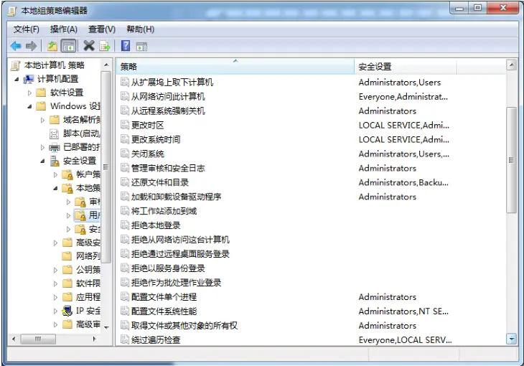Toggle the show/hide action pane icon
Viewport: 524px width, 366px height.
tap(141, 47)
